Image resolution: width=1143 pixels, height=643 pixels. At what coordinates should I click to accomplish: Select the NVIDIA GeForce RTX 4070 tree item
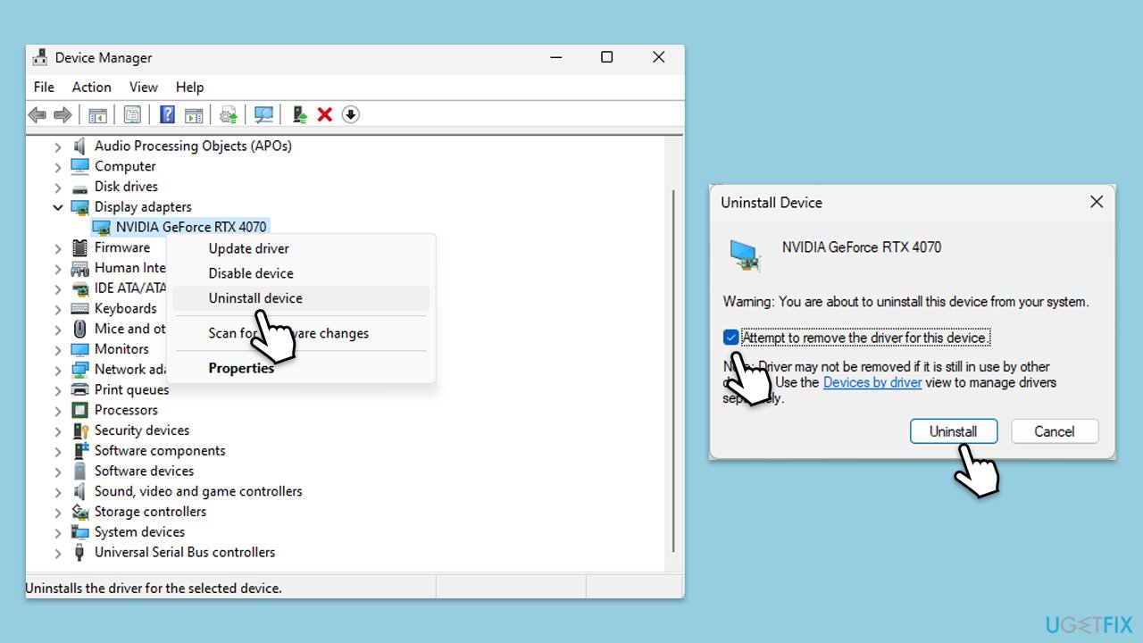[x=191, y=227]
